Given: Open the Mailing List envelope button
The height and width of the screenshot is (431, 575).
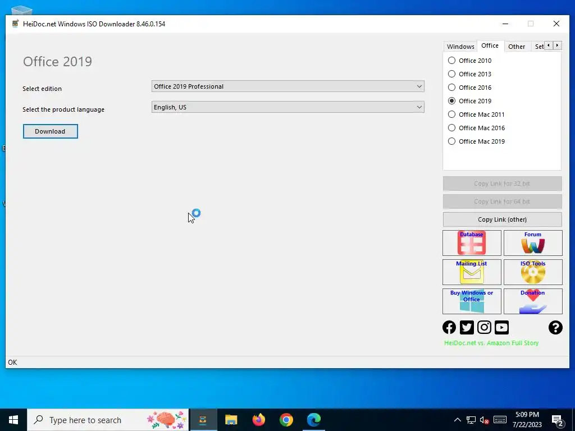Looking at the screenshot, I should point(472,272).
